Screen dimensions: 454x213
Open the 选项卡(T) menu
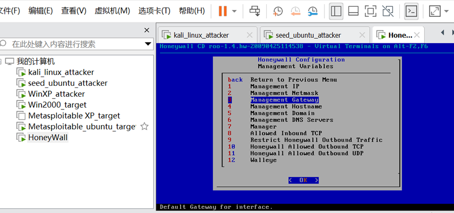pos(154,11)
